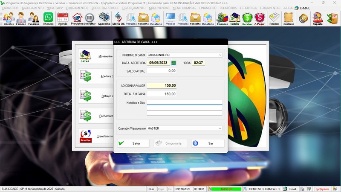Click the red A Pagar icon
This screenshot has height=192, width=341.
click(x=260, y=19)
